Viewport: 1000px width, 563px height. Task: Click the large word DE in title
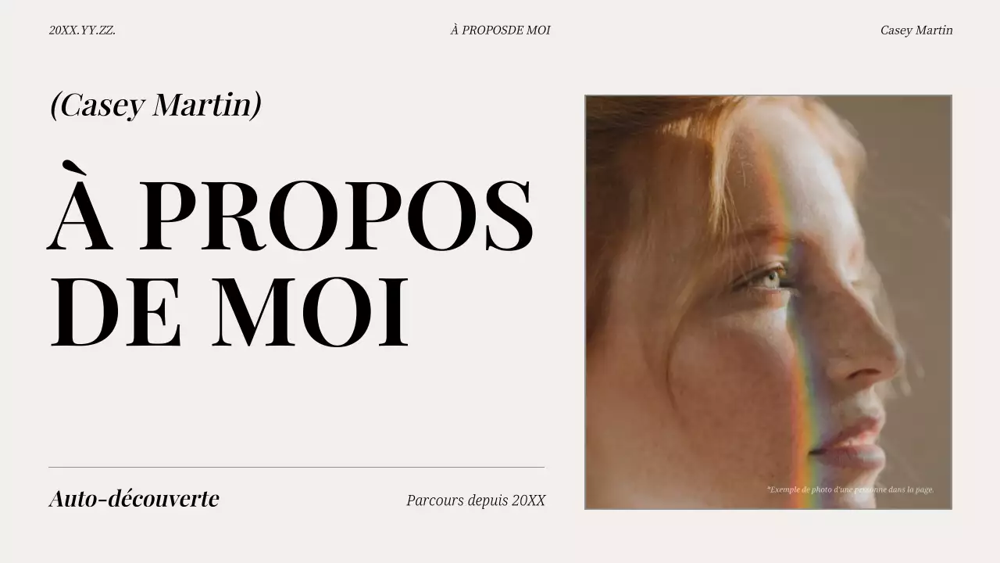click(116, 311)
